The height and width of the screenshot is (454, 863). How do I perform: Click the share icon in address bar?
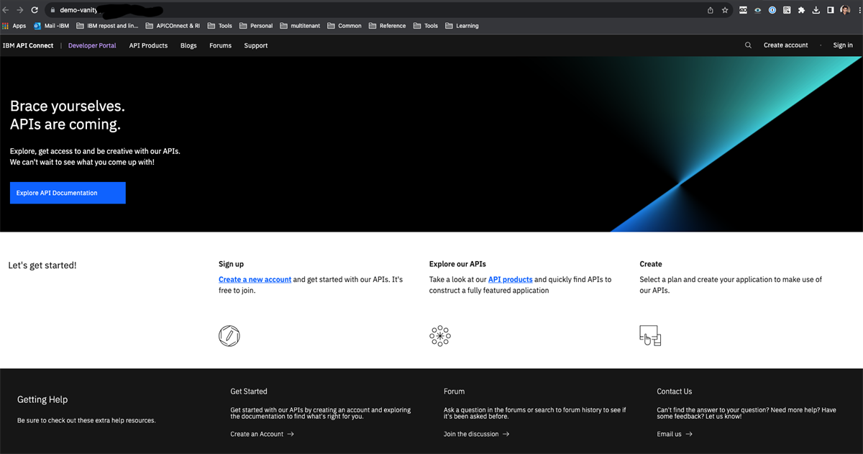point(709,10)
